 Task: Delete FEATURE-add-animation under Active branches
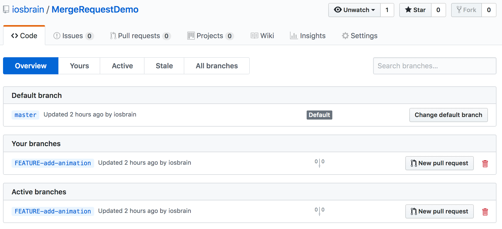[485, 212]
